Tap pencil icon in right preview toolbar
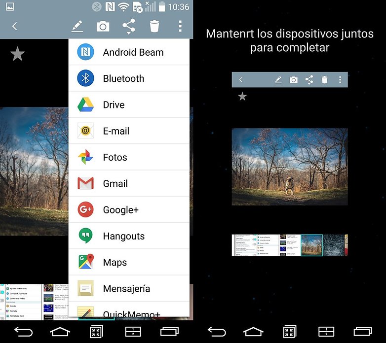The image size is (386, 343). [x=278, y=80]
